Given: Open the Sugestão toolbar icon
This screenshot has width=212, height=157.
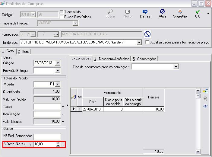Looking at the screenshot, I should pos(180,12).
